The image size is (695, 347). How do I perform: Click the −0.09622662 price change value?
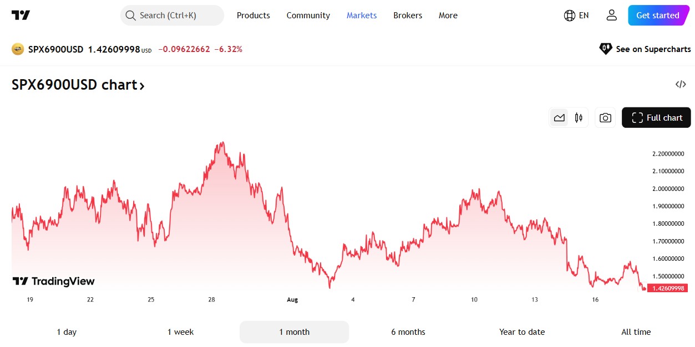click(184, 49)
